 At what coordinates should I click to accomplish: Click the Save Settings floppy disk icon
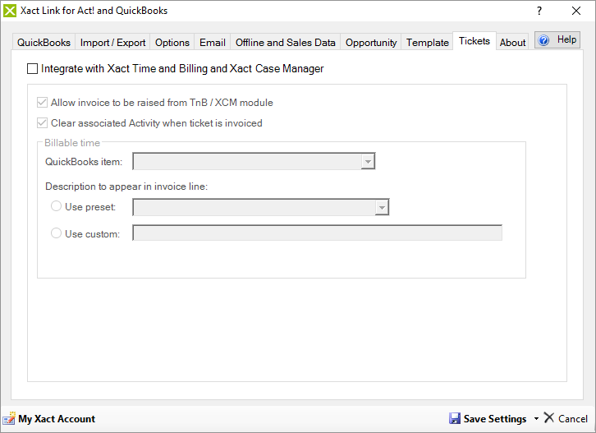(455, 418)
